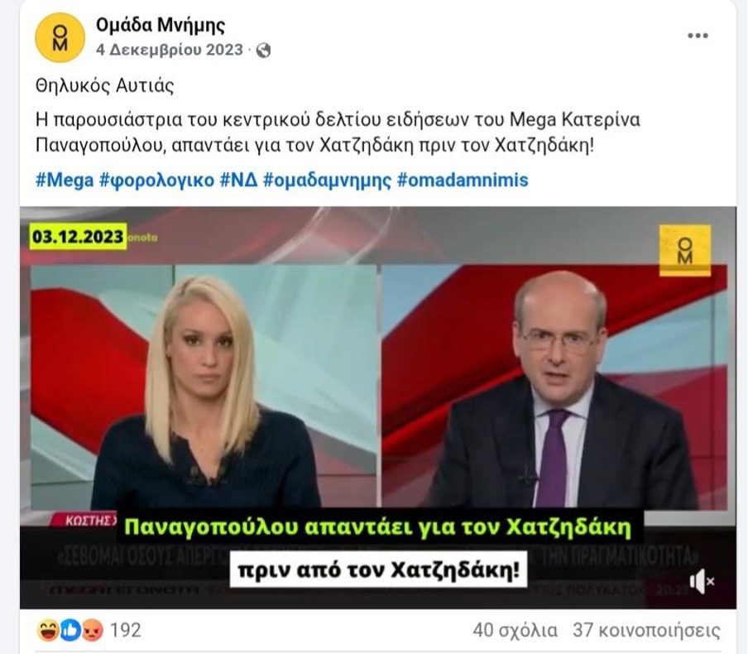The width and height of the screenshot is (748, 654).
Task: Open the #ΝΔ hashtag
Action: (x=238, y=180)
